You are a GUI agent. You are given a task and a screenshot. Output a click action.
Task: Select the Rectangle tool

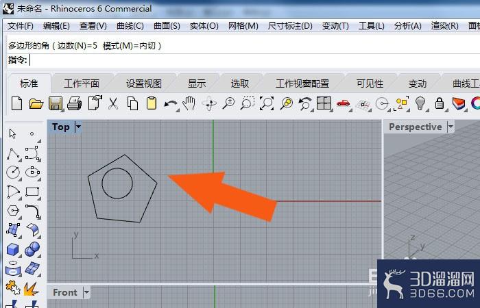[x=32, y=192]
